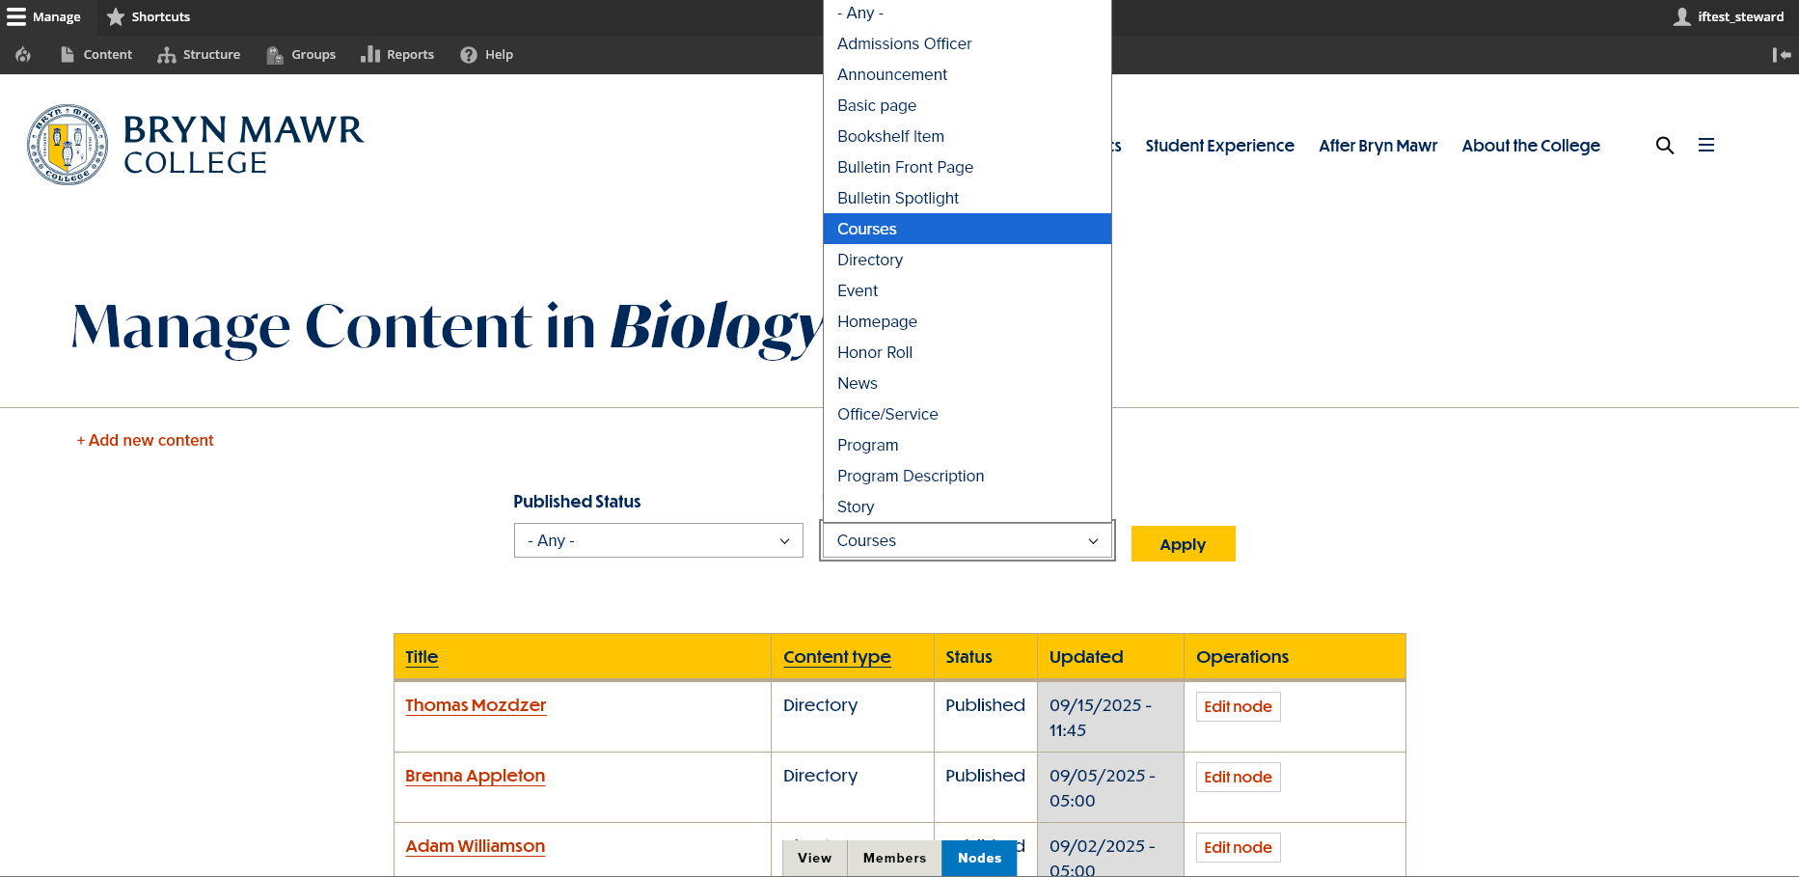Open the content type Courses dropdown
This screenshot has height=877, width=1799.
(967, 540)
